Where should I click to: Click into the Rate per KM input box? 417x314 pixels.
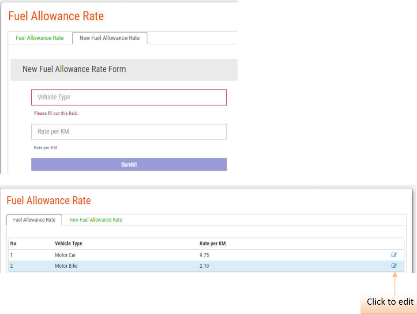[x=129, y=132]
